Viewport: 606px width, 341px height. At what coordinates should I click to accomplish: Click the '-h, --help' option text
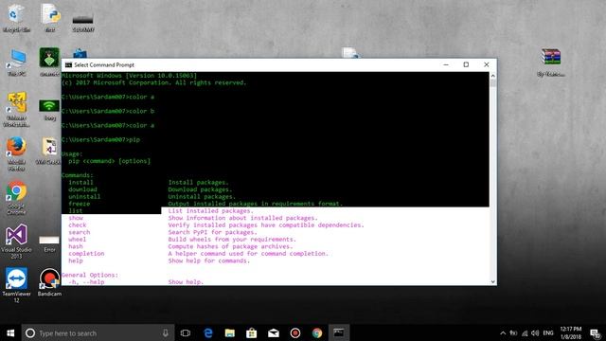[86, 282]
